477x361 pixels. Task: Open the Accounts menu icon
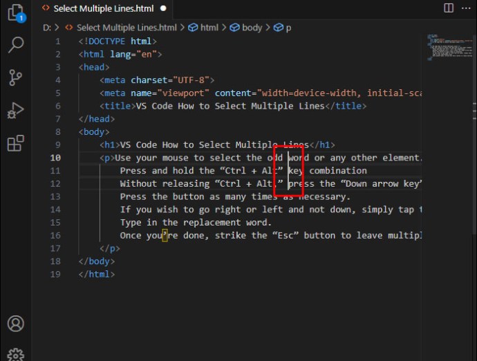pyautogui.click(x=16, y=324)
